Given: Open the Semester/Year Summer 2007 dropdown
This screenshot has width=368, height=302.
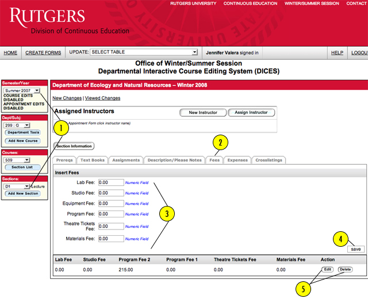Looking at the screenshot, I should point(22,90).
